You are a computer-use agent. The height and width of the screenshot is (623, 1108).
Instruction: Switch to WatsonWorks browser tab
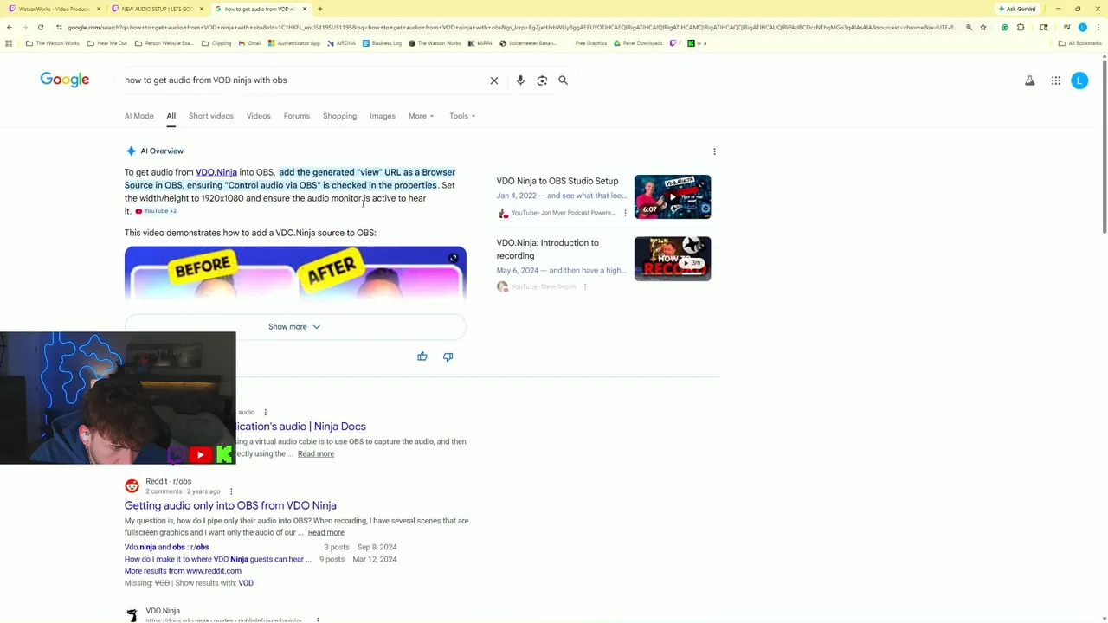[52, 9]
